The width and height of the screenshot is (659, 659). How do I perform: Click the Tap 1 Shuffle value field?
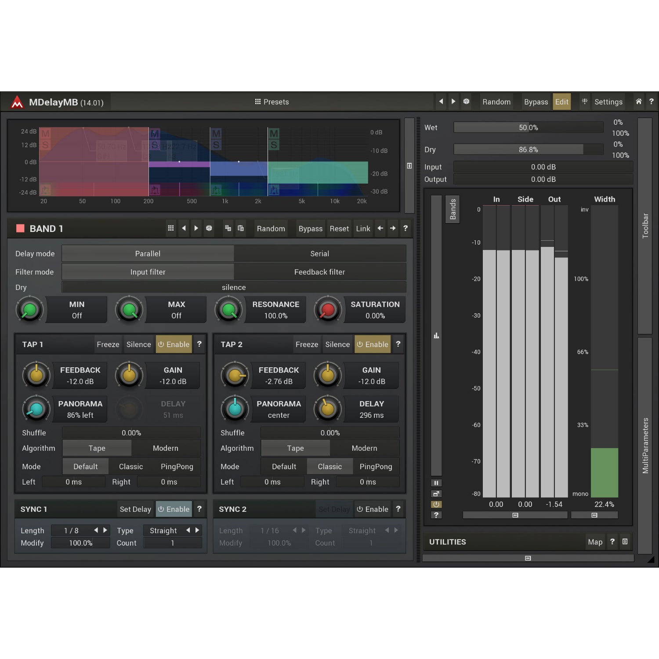click(x=131, y=433)
